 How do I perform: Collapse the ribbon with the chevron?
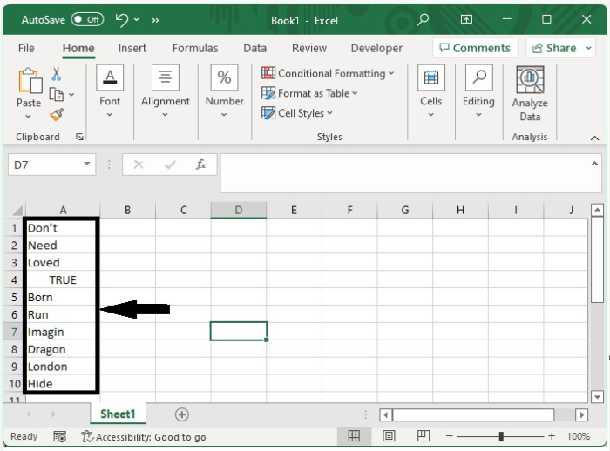(594, 138)
